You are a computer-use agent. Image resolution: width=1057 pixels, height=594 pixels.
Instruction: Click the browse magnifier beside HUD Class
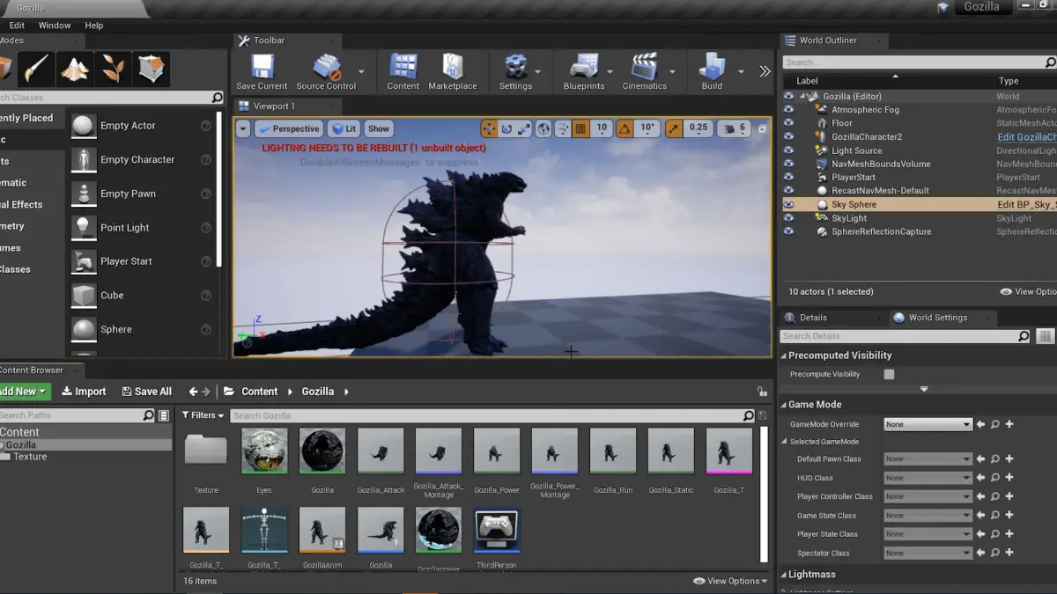click(x=994, y=478)
